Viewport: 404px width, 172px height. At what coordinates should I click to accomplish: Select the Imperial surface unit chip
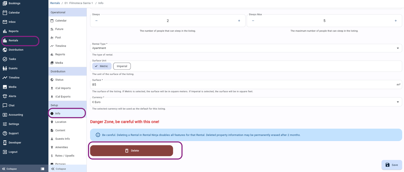122,66
